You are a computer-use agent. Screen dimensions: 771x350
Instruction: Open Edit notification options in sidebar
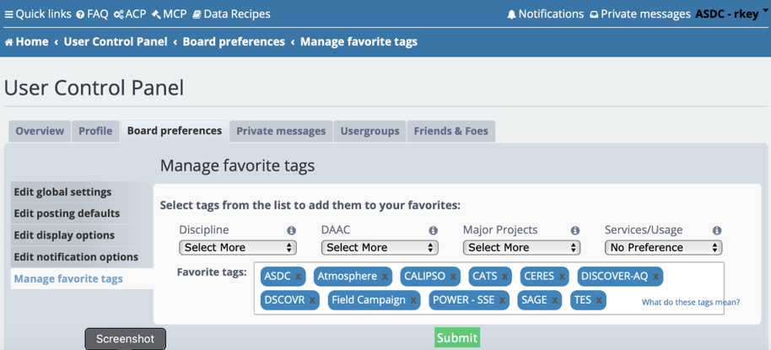coord(76,257)
